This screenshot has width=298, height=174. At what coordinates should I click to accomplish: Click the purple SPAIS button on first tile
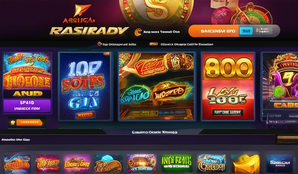click(27, 106)
